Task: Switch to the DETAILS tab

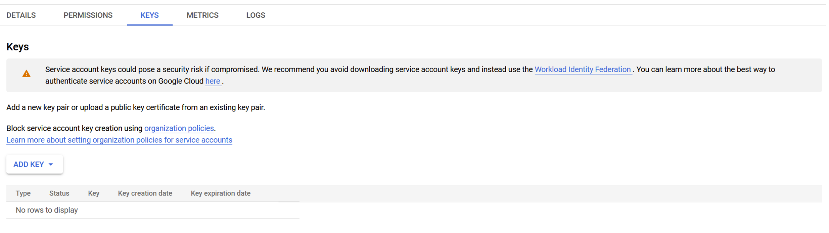Action: [21, 15]
